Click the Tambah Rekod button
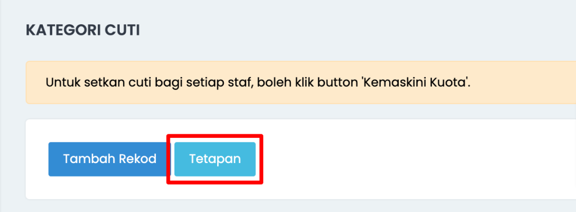This screenshot has width=576, height=212. click(110, 159)
